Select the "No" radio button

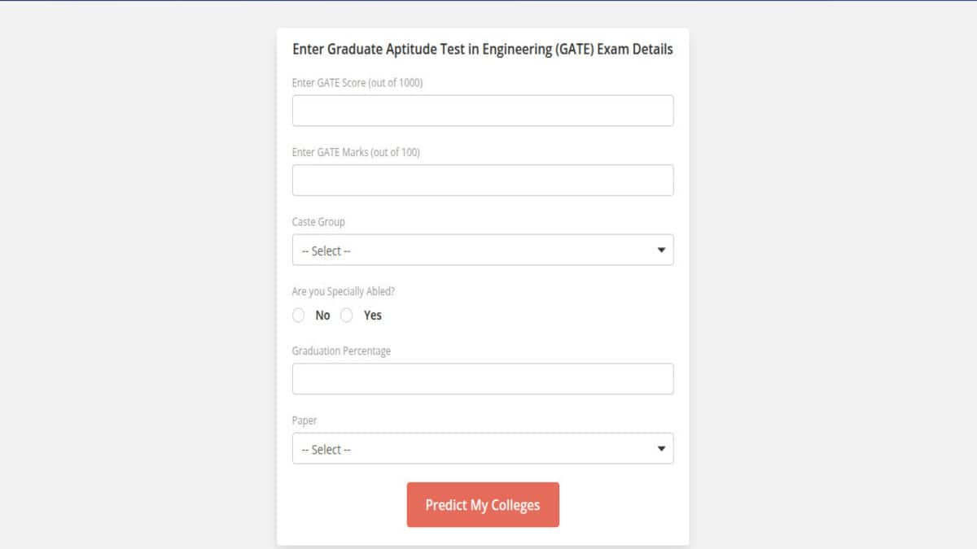pos(299,316)
